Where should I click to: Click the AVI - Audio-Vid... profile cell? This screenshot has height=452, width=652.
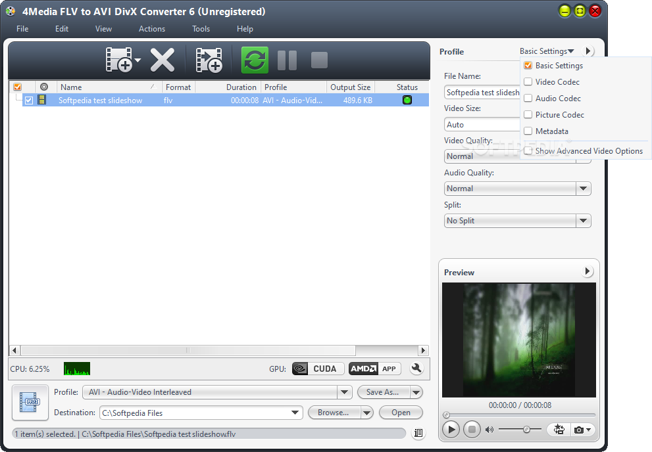tap(292, 100)
